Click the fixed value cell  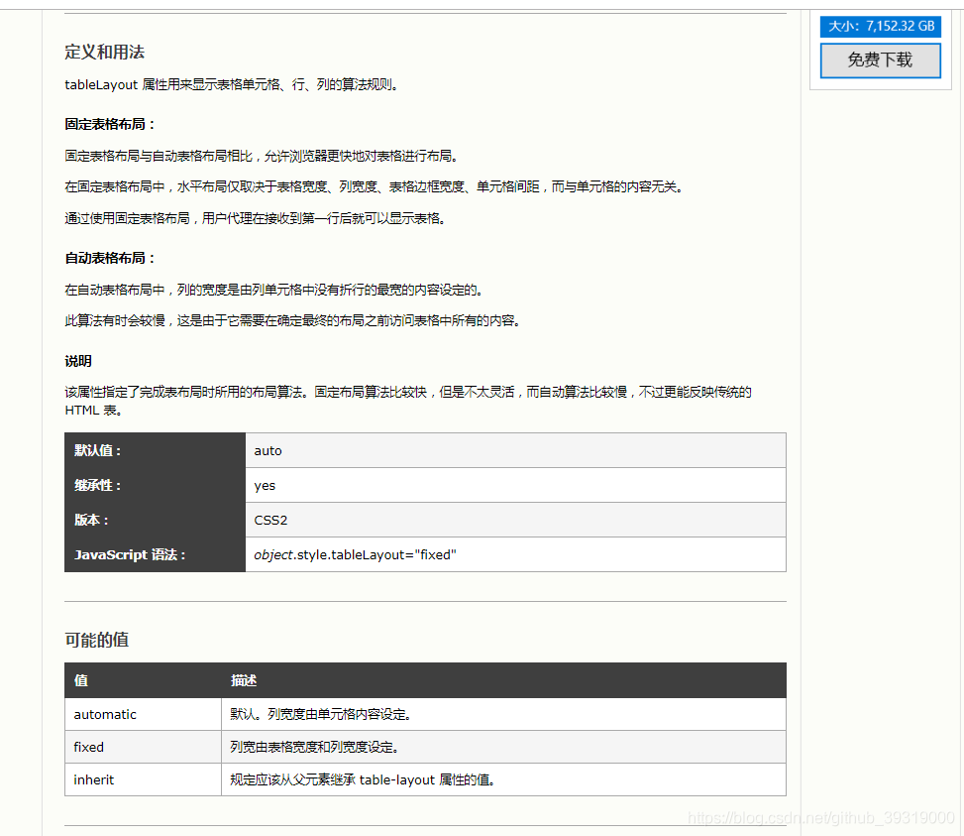143,747
